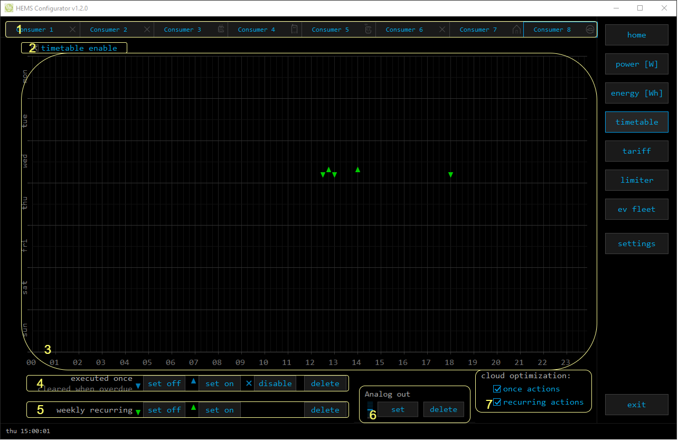Click the green up-arrow icon beside weekly set on
The width and height of the screenshot is (678, 440).
click(193, 407)
